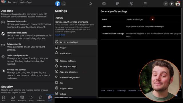
Task: Click the Privacy lock icon
Action: (57, 47)
